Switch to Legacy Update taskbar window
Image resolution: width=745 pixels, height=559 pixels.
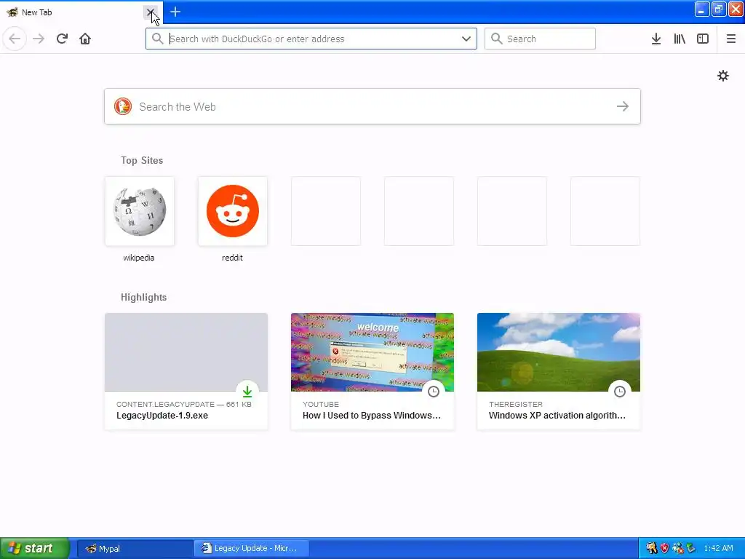pyautogui.click(x=252, y=549)
